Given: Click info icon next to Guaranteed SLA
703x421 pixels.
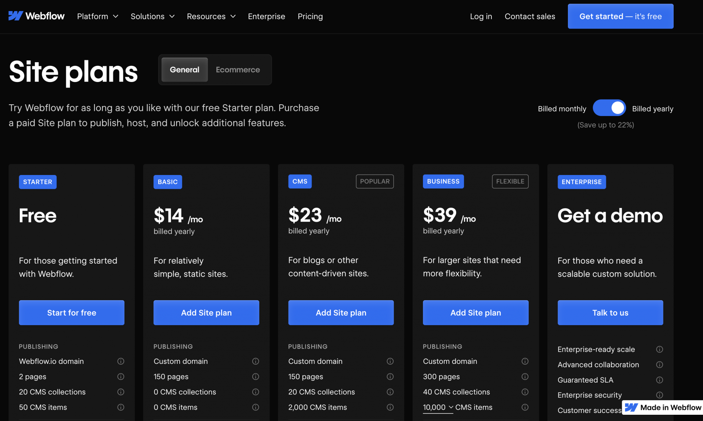Looking at the screenshot, I should (x=659, y=380).
